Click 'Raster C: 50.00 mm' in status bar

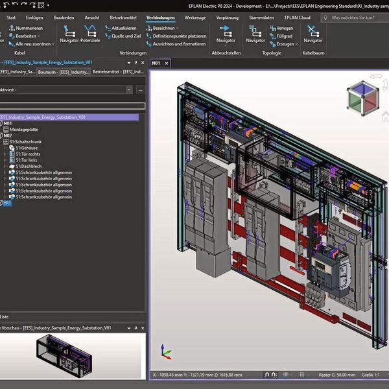tap(337, 375)
